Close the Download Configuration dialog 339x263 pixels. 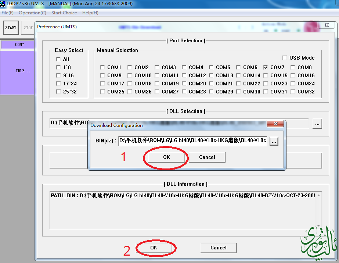tap(275, 124)
